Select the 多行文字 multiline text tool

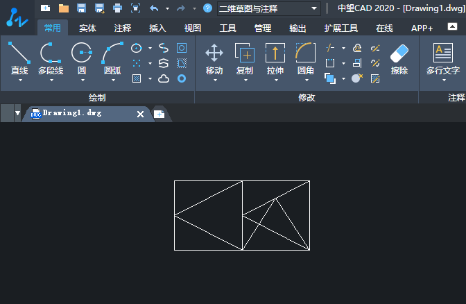[x=443, y=58]
